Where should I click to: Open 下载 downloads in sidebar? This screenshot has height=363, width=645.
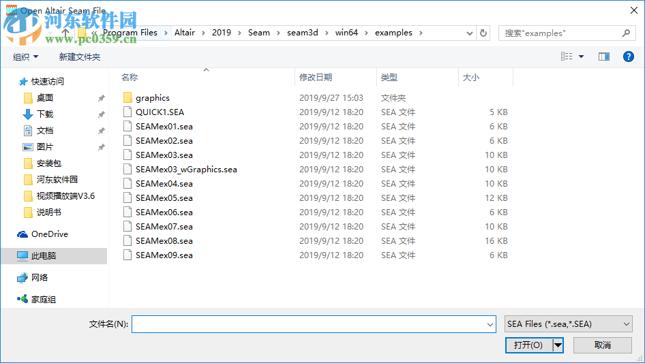coord(44,114)
